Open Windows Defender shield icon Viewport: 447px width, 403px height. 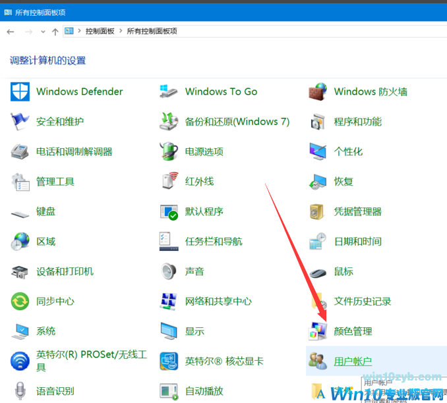20,92
